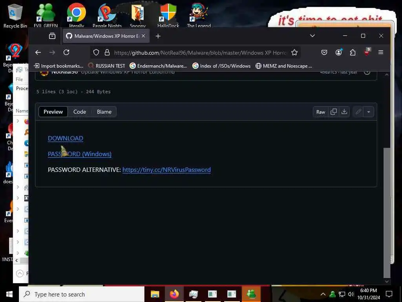Reload the current GitHub page
This screenshot has width=402, height=302.
(66, 52)
